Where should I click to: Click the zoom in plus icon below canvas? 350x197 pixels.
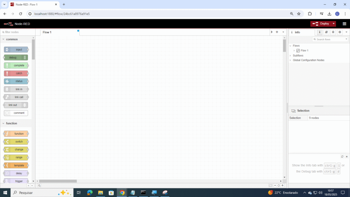[282, 185]
